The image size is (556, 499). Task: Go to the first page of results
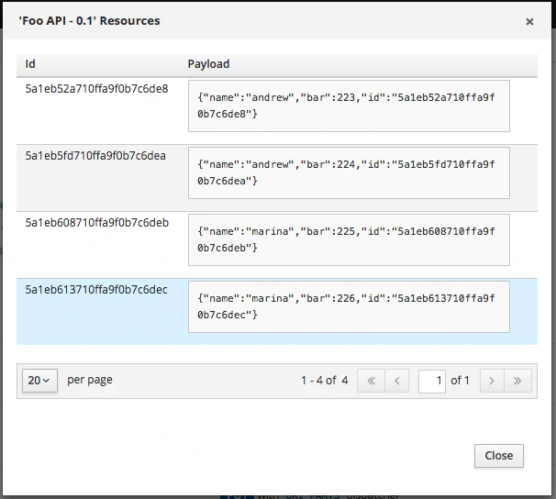pyautogui.click(x=371, y=381)
